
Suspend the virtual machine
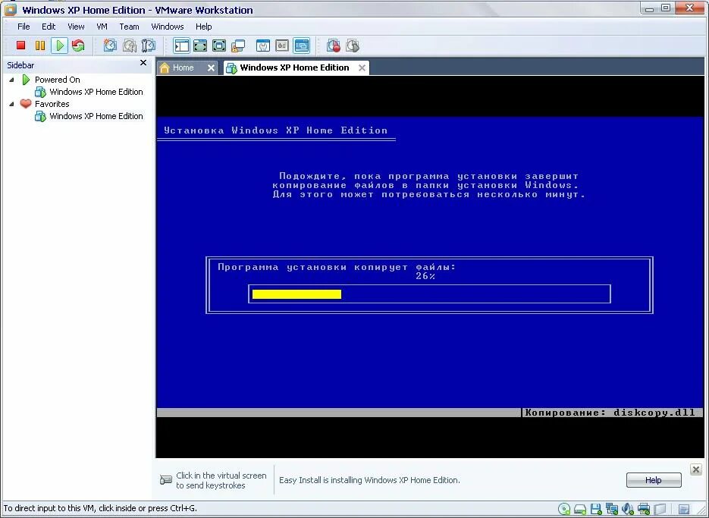click(x=40, y=46)
